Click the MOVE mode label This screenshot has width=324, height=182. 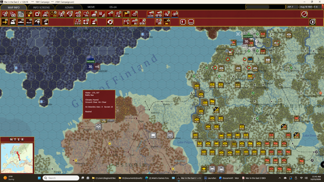(x=91, y=7)
